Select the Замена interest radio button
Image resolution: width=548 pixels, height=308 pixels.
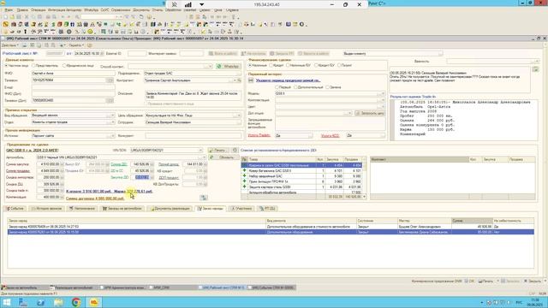click(x=327, y=87)
